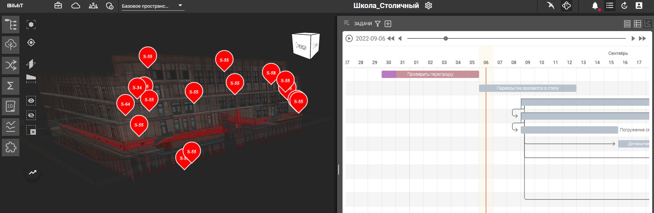The image size is (654, 213).
Task: Open the project team members icon
Action: 93,5
